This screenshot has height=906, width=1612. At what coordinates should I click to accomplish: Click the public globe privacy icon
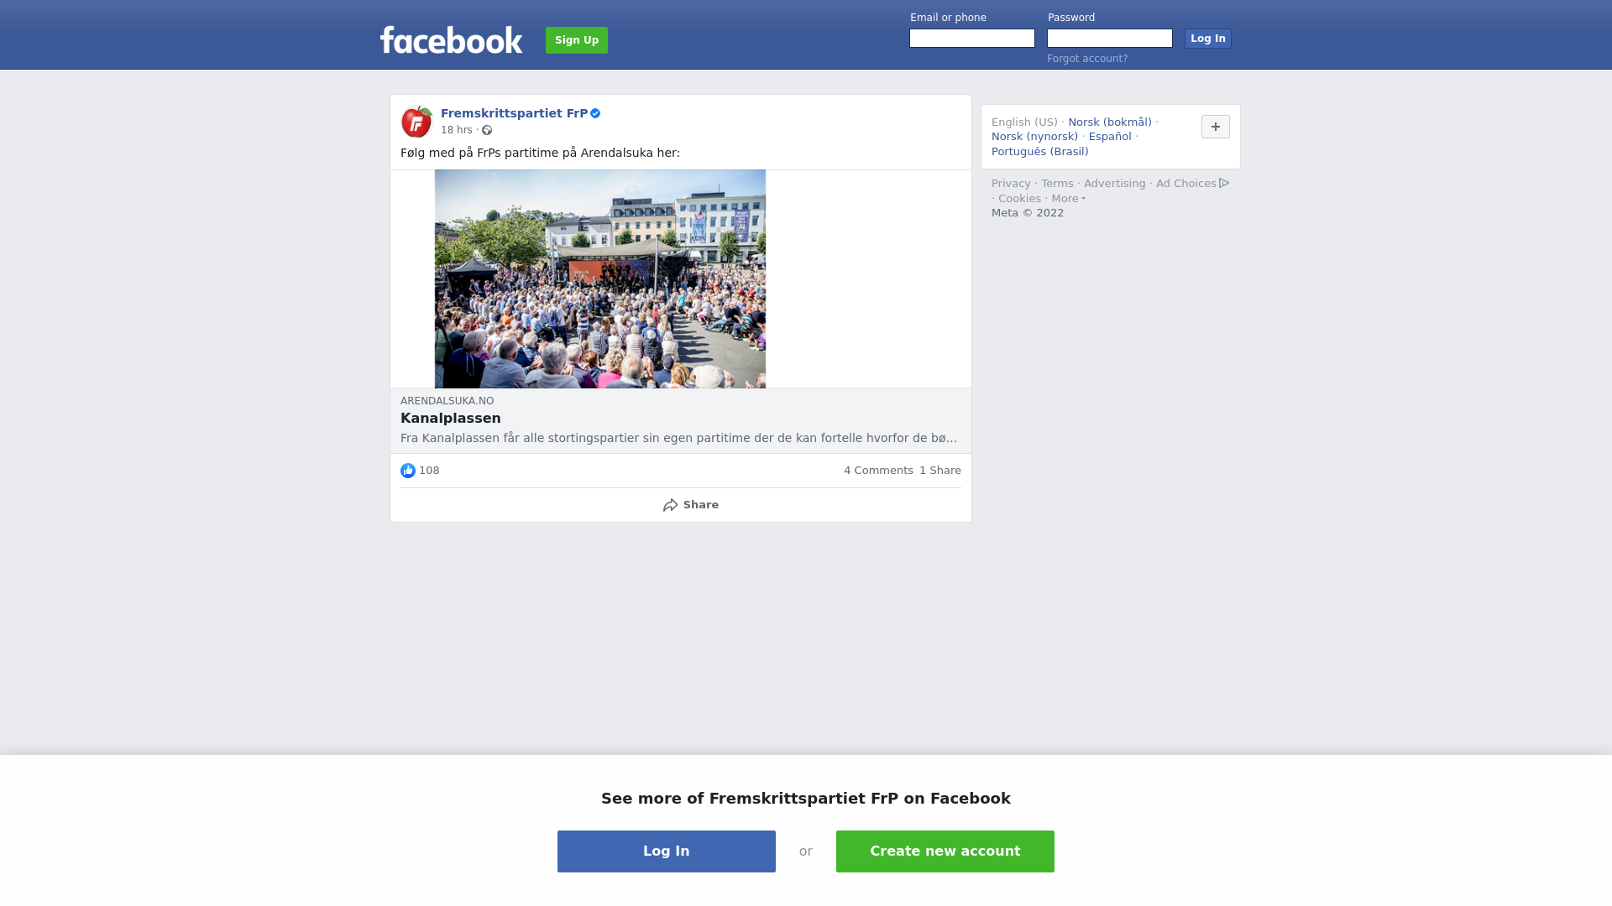coord(487,130)
